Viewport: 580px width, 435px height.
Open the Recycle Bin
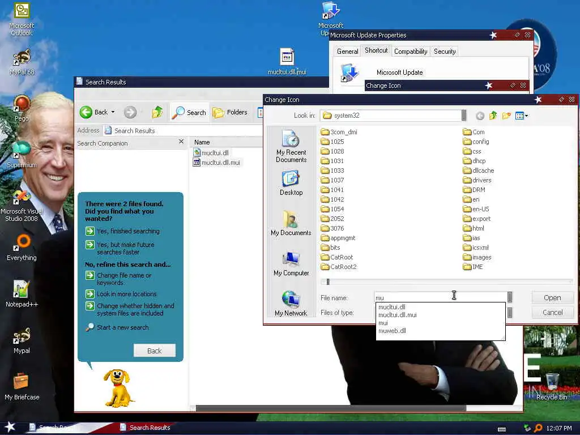(x=552, y=387)
